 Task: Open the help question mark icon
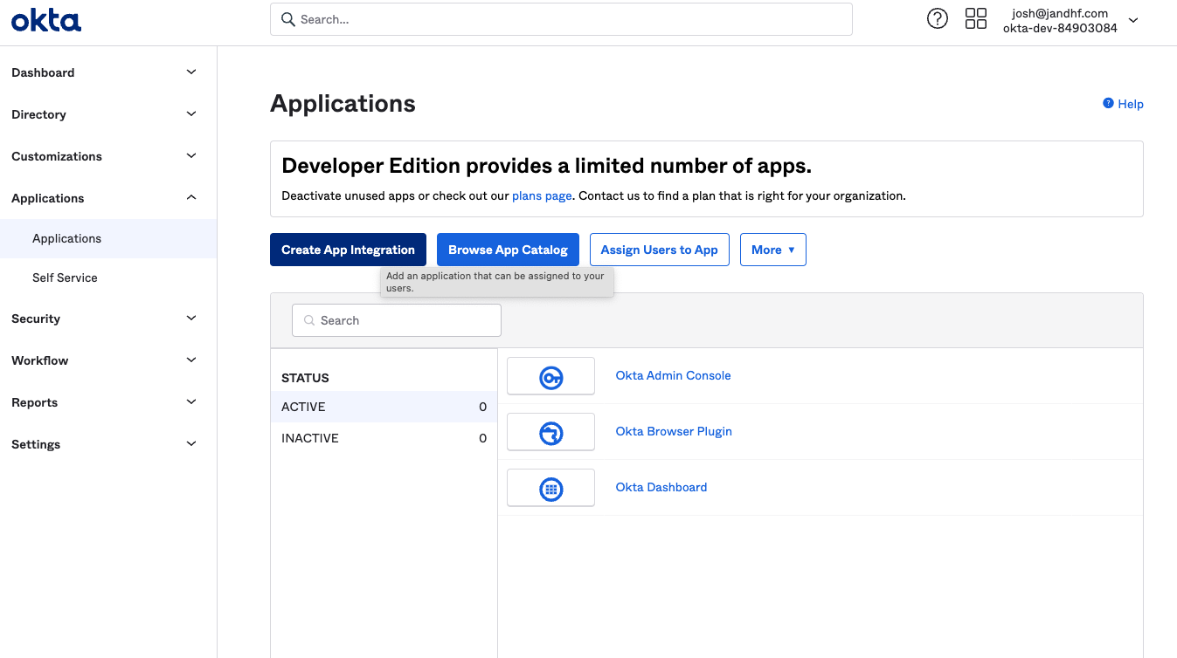937,17
